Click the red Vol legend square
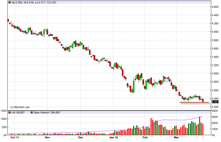 [x=10, y=113]
